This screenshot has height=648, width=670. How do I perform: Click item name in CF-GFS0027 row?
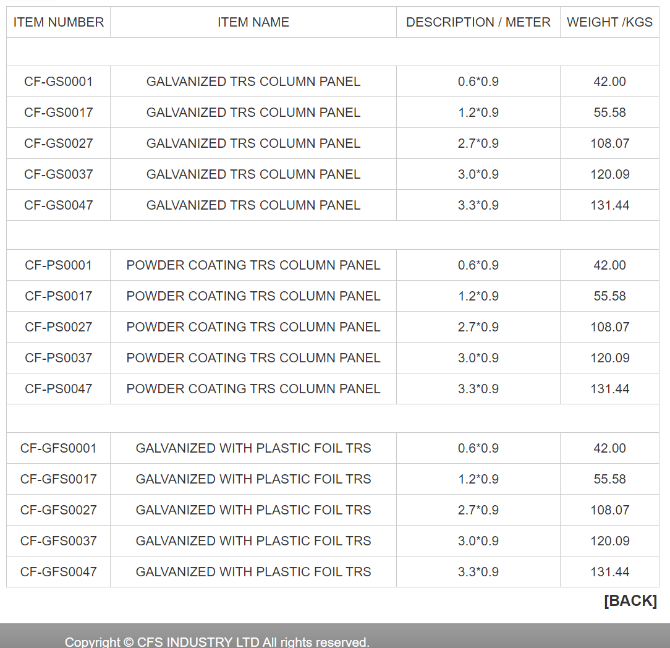click(253, 510)
